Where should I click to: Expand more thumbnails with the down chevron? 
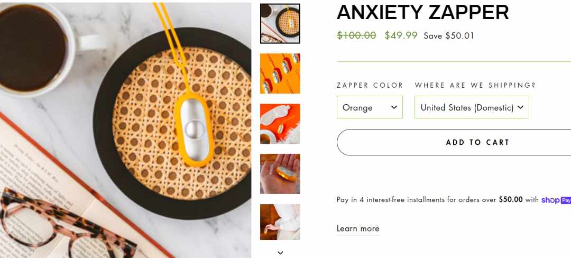[x=280, y=253]
